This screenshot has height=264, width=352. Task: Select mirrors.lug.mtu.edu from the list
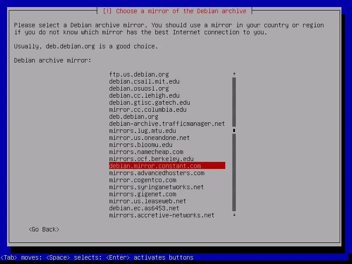pos(143,131)
